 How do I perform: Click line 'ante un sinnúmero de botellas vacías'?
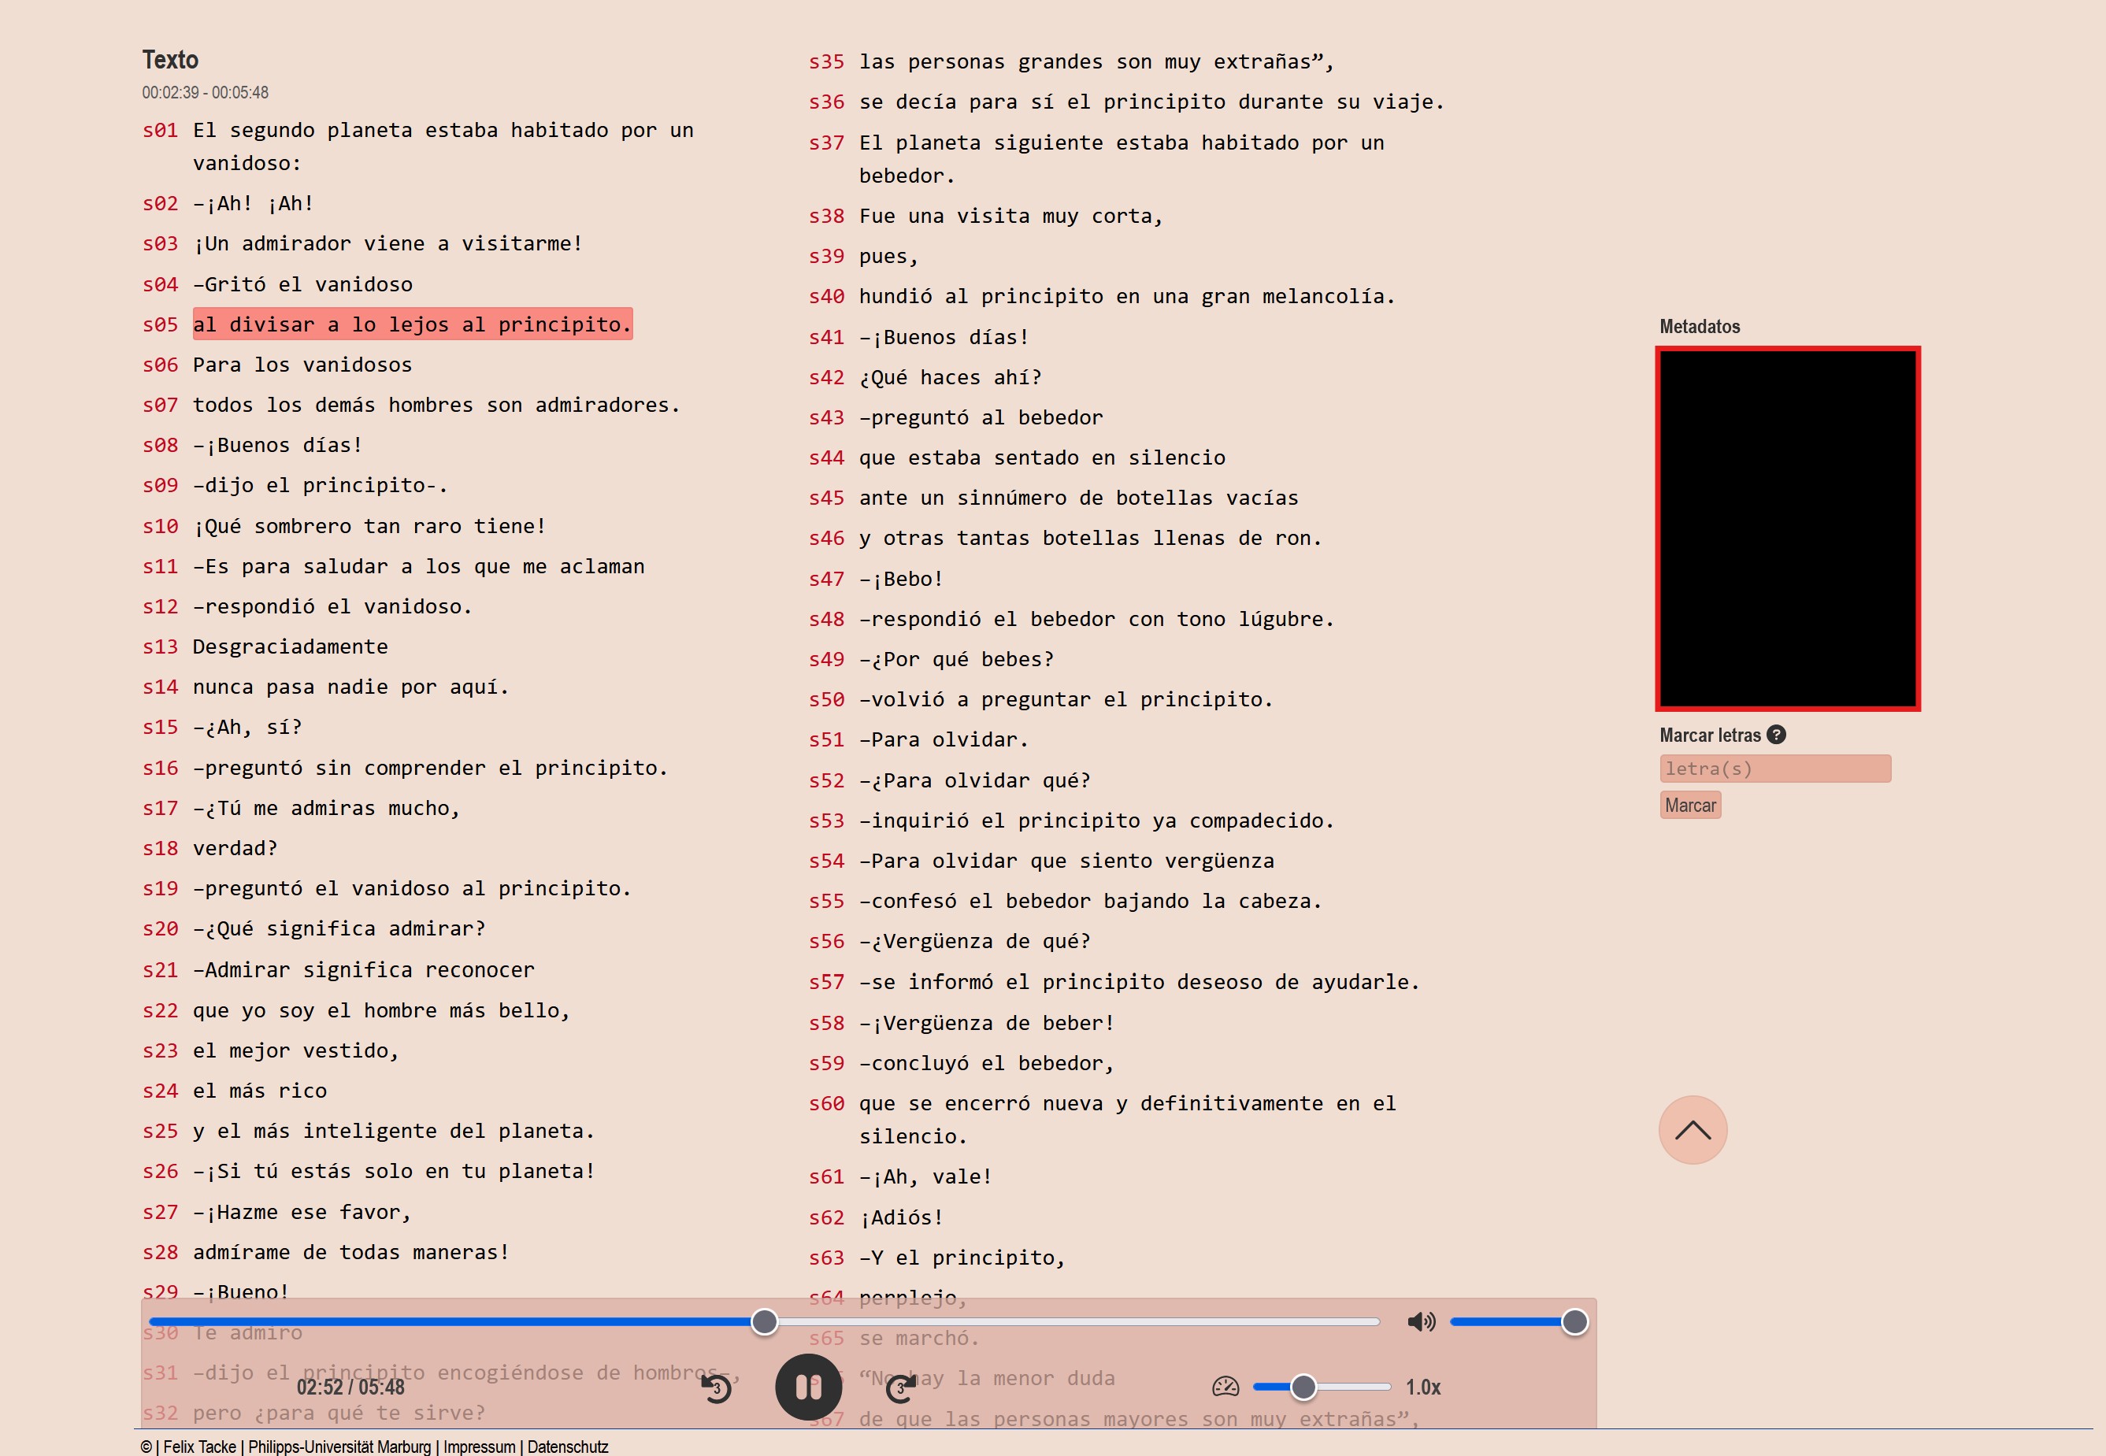(x=1078, y=497)
